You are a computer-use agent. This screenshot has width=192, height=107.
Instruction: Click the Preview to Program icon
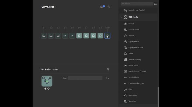125,83
